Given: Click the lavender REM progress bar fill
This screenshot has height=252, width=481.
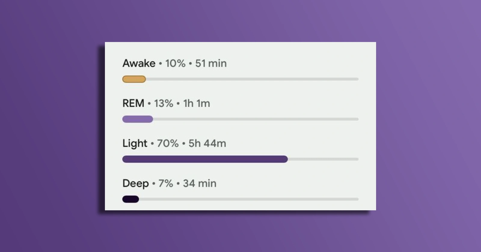Looking at the screenshot, I should 138,119.
